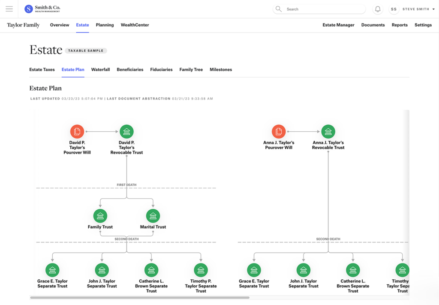This screenshot has height=305, width=439.
Task: Open the Planning menu item
Action: point(105,25)
